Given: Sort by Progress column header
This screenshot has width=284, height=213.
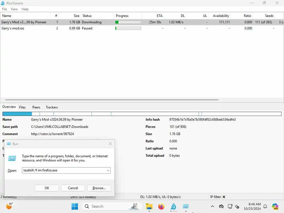Looking at the screenshot, I should pos(128,16).
